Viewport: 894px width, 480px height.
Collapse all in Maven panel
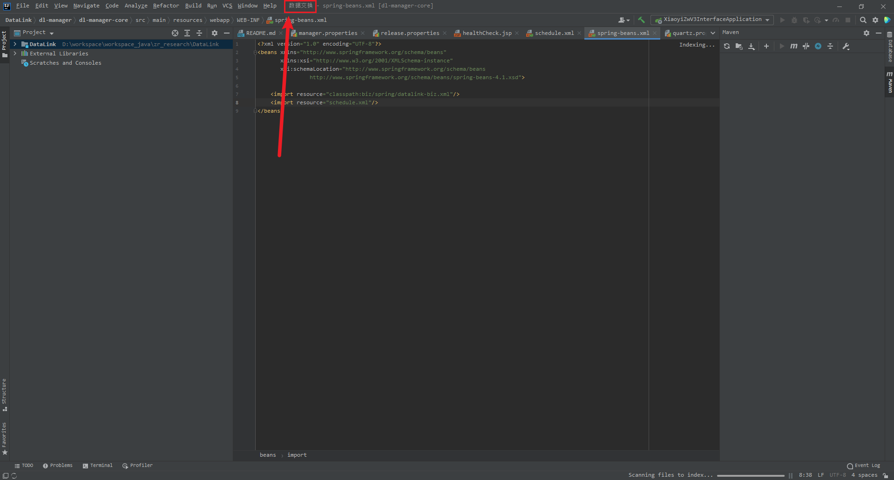[x=830, y=46]
